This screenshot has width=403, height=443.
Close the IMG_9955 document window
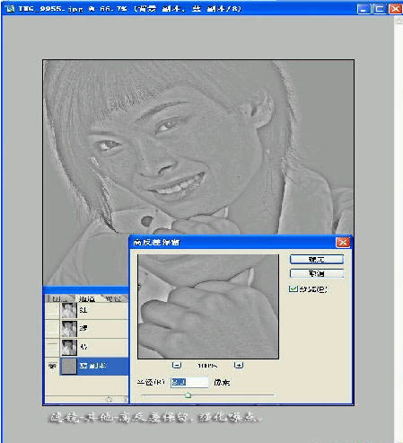pos(395,9)
